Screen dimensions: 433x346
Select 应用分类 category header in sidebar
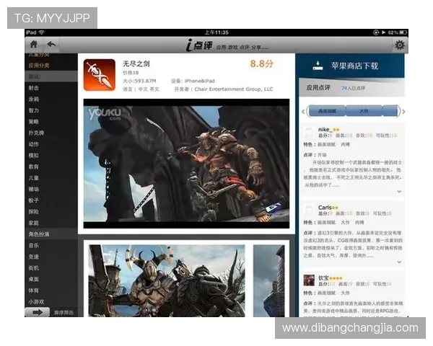click(39, 66)
